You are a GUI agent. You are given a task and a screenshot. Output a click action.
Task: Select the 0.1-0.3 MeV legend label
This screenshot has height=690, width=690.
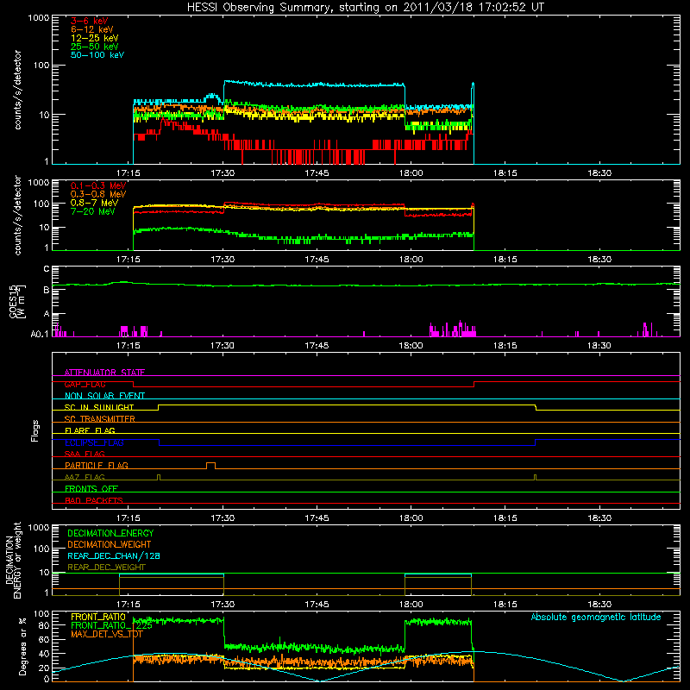[x=98, y=185]
